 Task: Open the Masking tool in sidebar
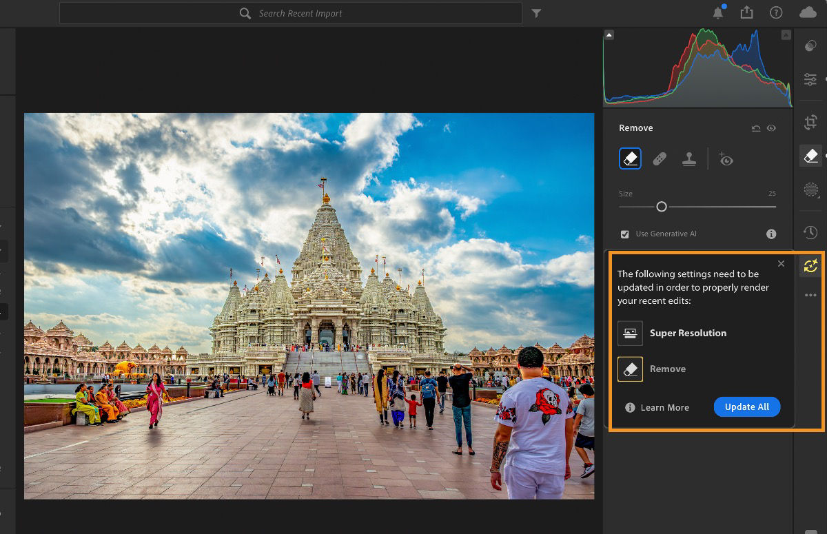[810, 190]
